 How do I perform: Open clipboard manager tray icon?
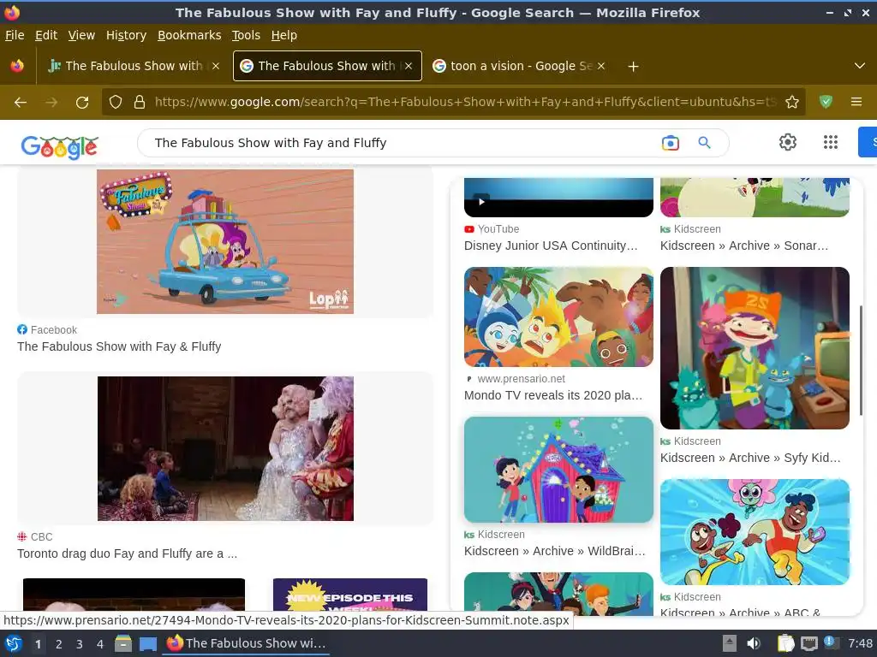(786, 643)
